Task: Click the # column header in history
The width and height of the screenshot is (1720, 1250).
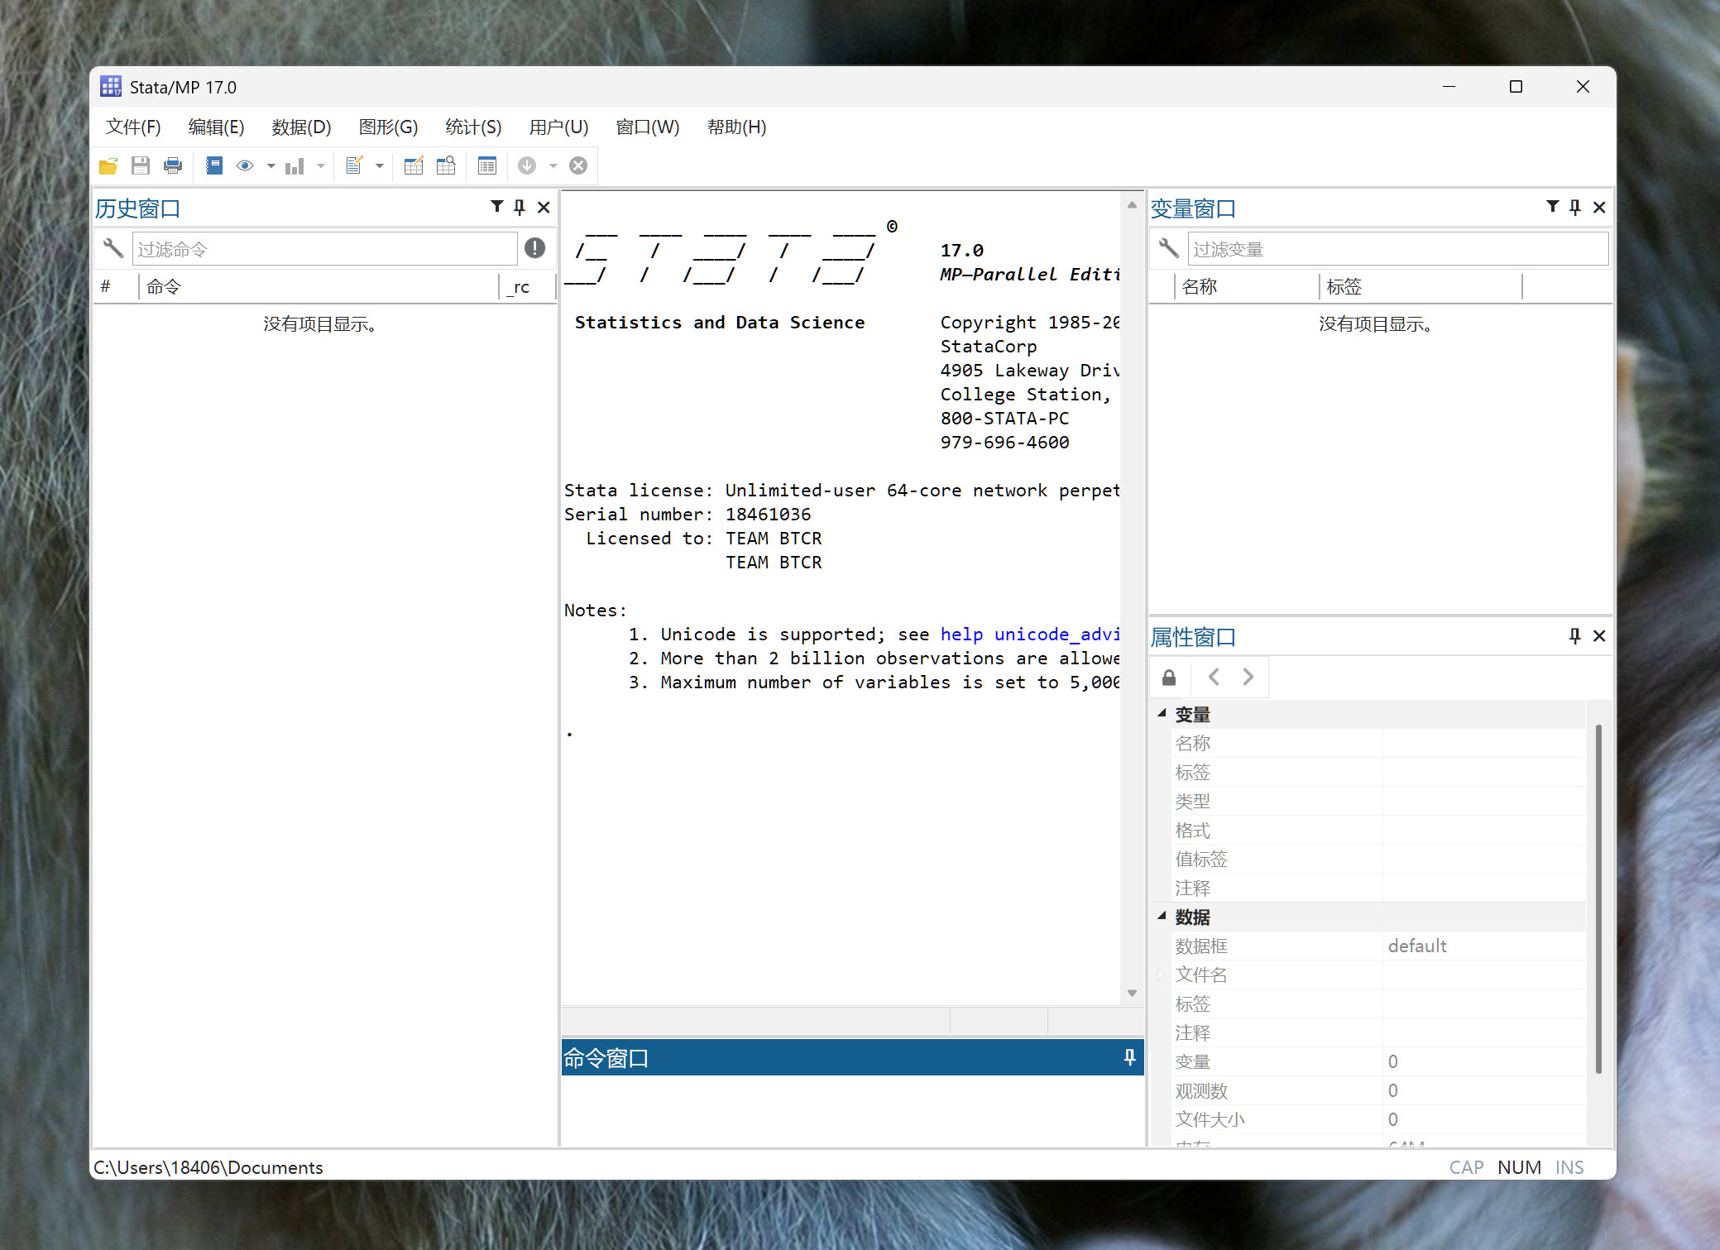Action: 116,287
